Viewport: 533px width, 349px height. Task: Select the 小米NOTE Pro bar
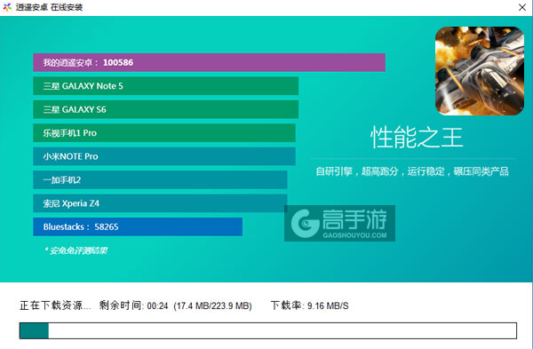(164, 156)
